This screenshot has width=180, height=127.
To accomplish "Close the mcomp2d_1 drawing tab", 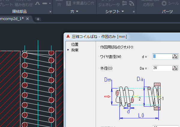I will coord(27,19).
